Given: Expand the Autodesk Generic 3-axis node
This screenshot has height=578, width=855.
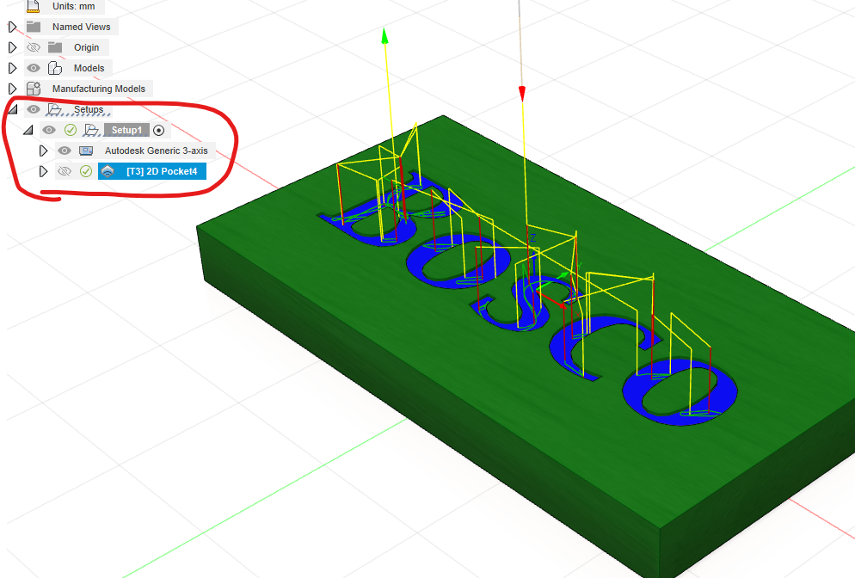Looking at the screenshot, I should 43,151.
